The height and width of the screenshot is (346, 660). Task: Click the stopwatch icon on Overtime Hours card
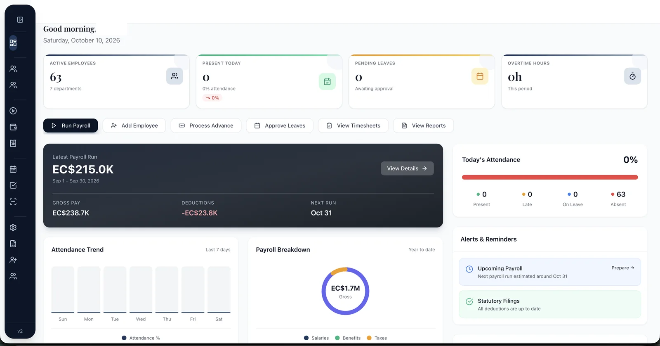(632, 76)
